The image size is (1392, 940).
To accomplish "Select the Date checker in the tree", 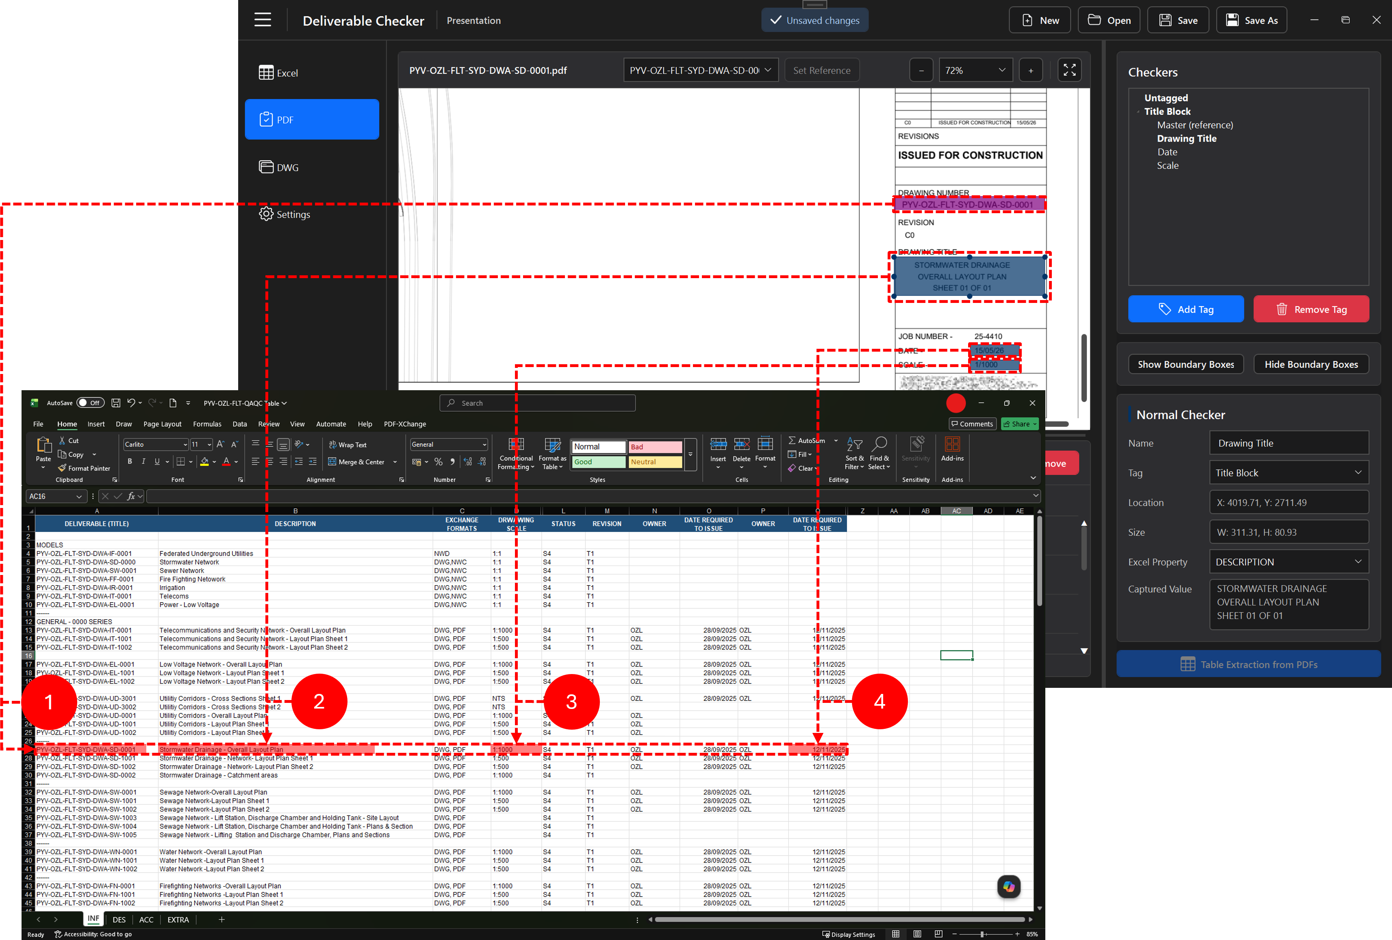I will click(x=1167, y=152).
